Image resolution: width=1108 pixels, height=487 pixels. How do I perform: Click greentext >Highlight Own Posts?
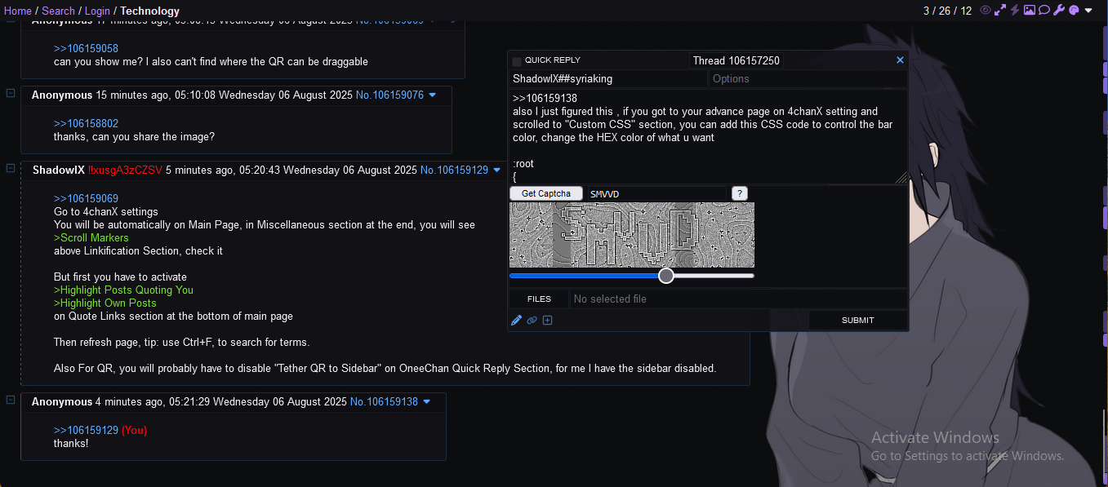(105, 303)
